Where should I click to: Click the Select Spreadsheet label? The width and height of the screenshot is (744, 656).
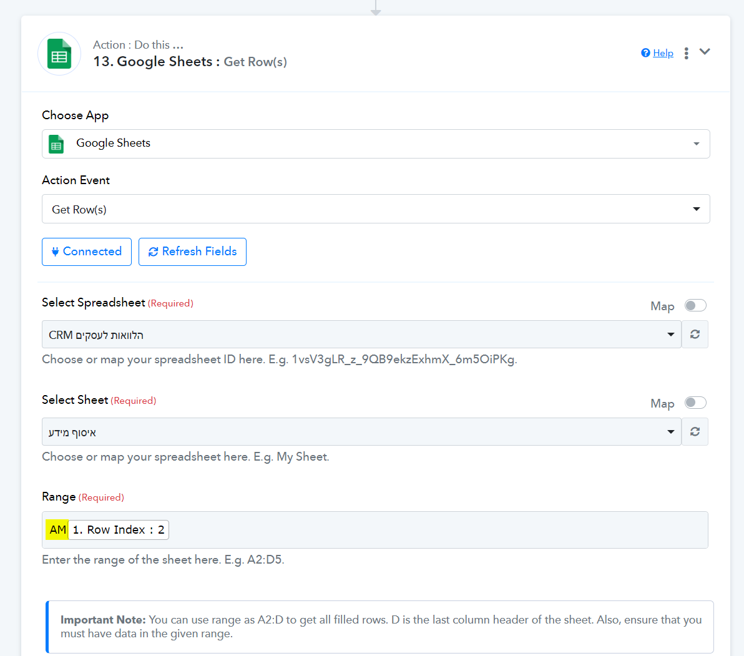[x=94, y=303]
